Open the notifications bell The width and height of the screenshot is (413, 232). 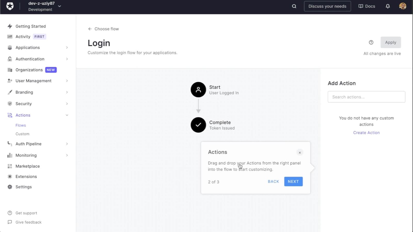(x=388, y=6)
